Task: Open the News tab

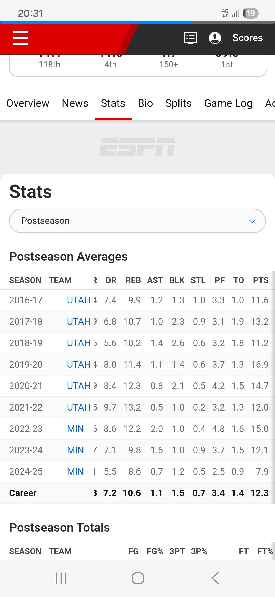Action: click(x=75, y=103)
